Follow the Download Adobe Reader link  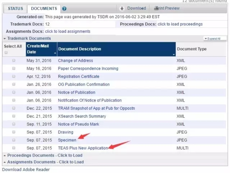(x=26, y=169)
